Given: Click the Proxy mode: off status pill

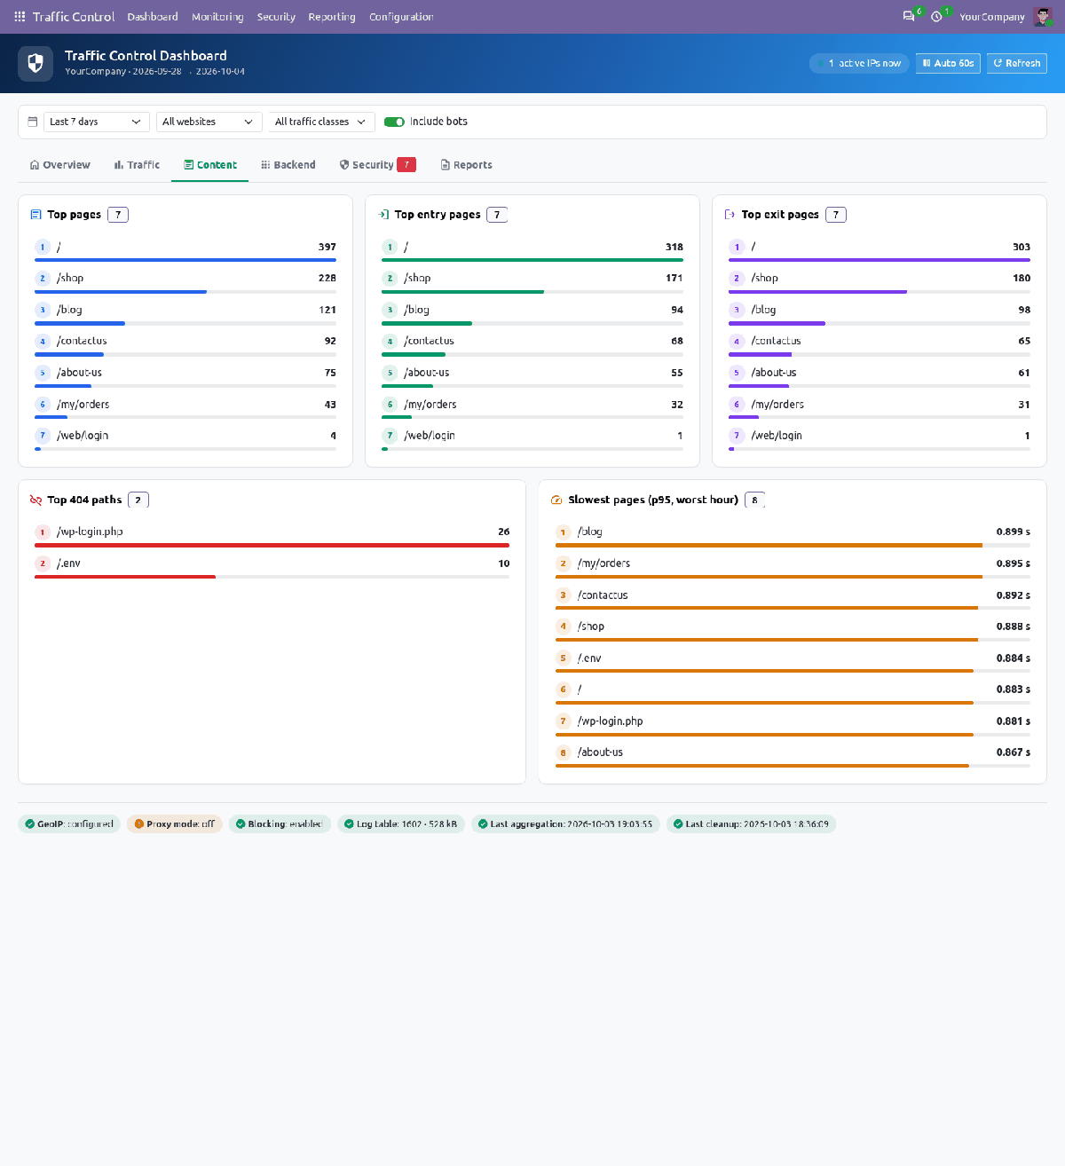Looking at the screenshot, I should (x=175, y=824).
